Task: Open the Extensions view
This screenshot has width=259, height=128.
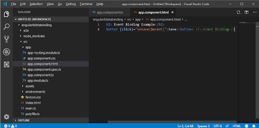Action: tap(6, 64)
